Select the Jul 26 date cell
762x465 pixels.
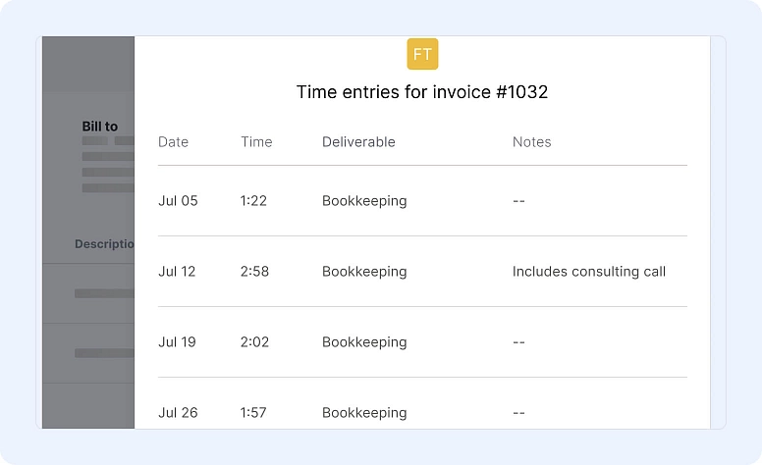(x=178, y=413)
